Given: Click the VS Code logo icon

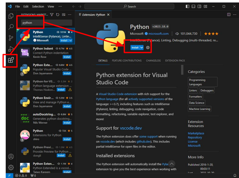Looking at the screenshot, I should [10, 6].
